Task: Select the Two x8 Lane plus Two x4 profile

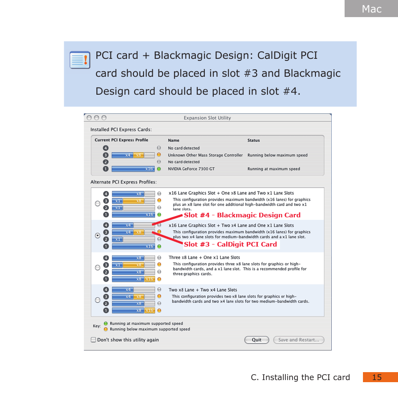Action: 98,300
